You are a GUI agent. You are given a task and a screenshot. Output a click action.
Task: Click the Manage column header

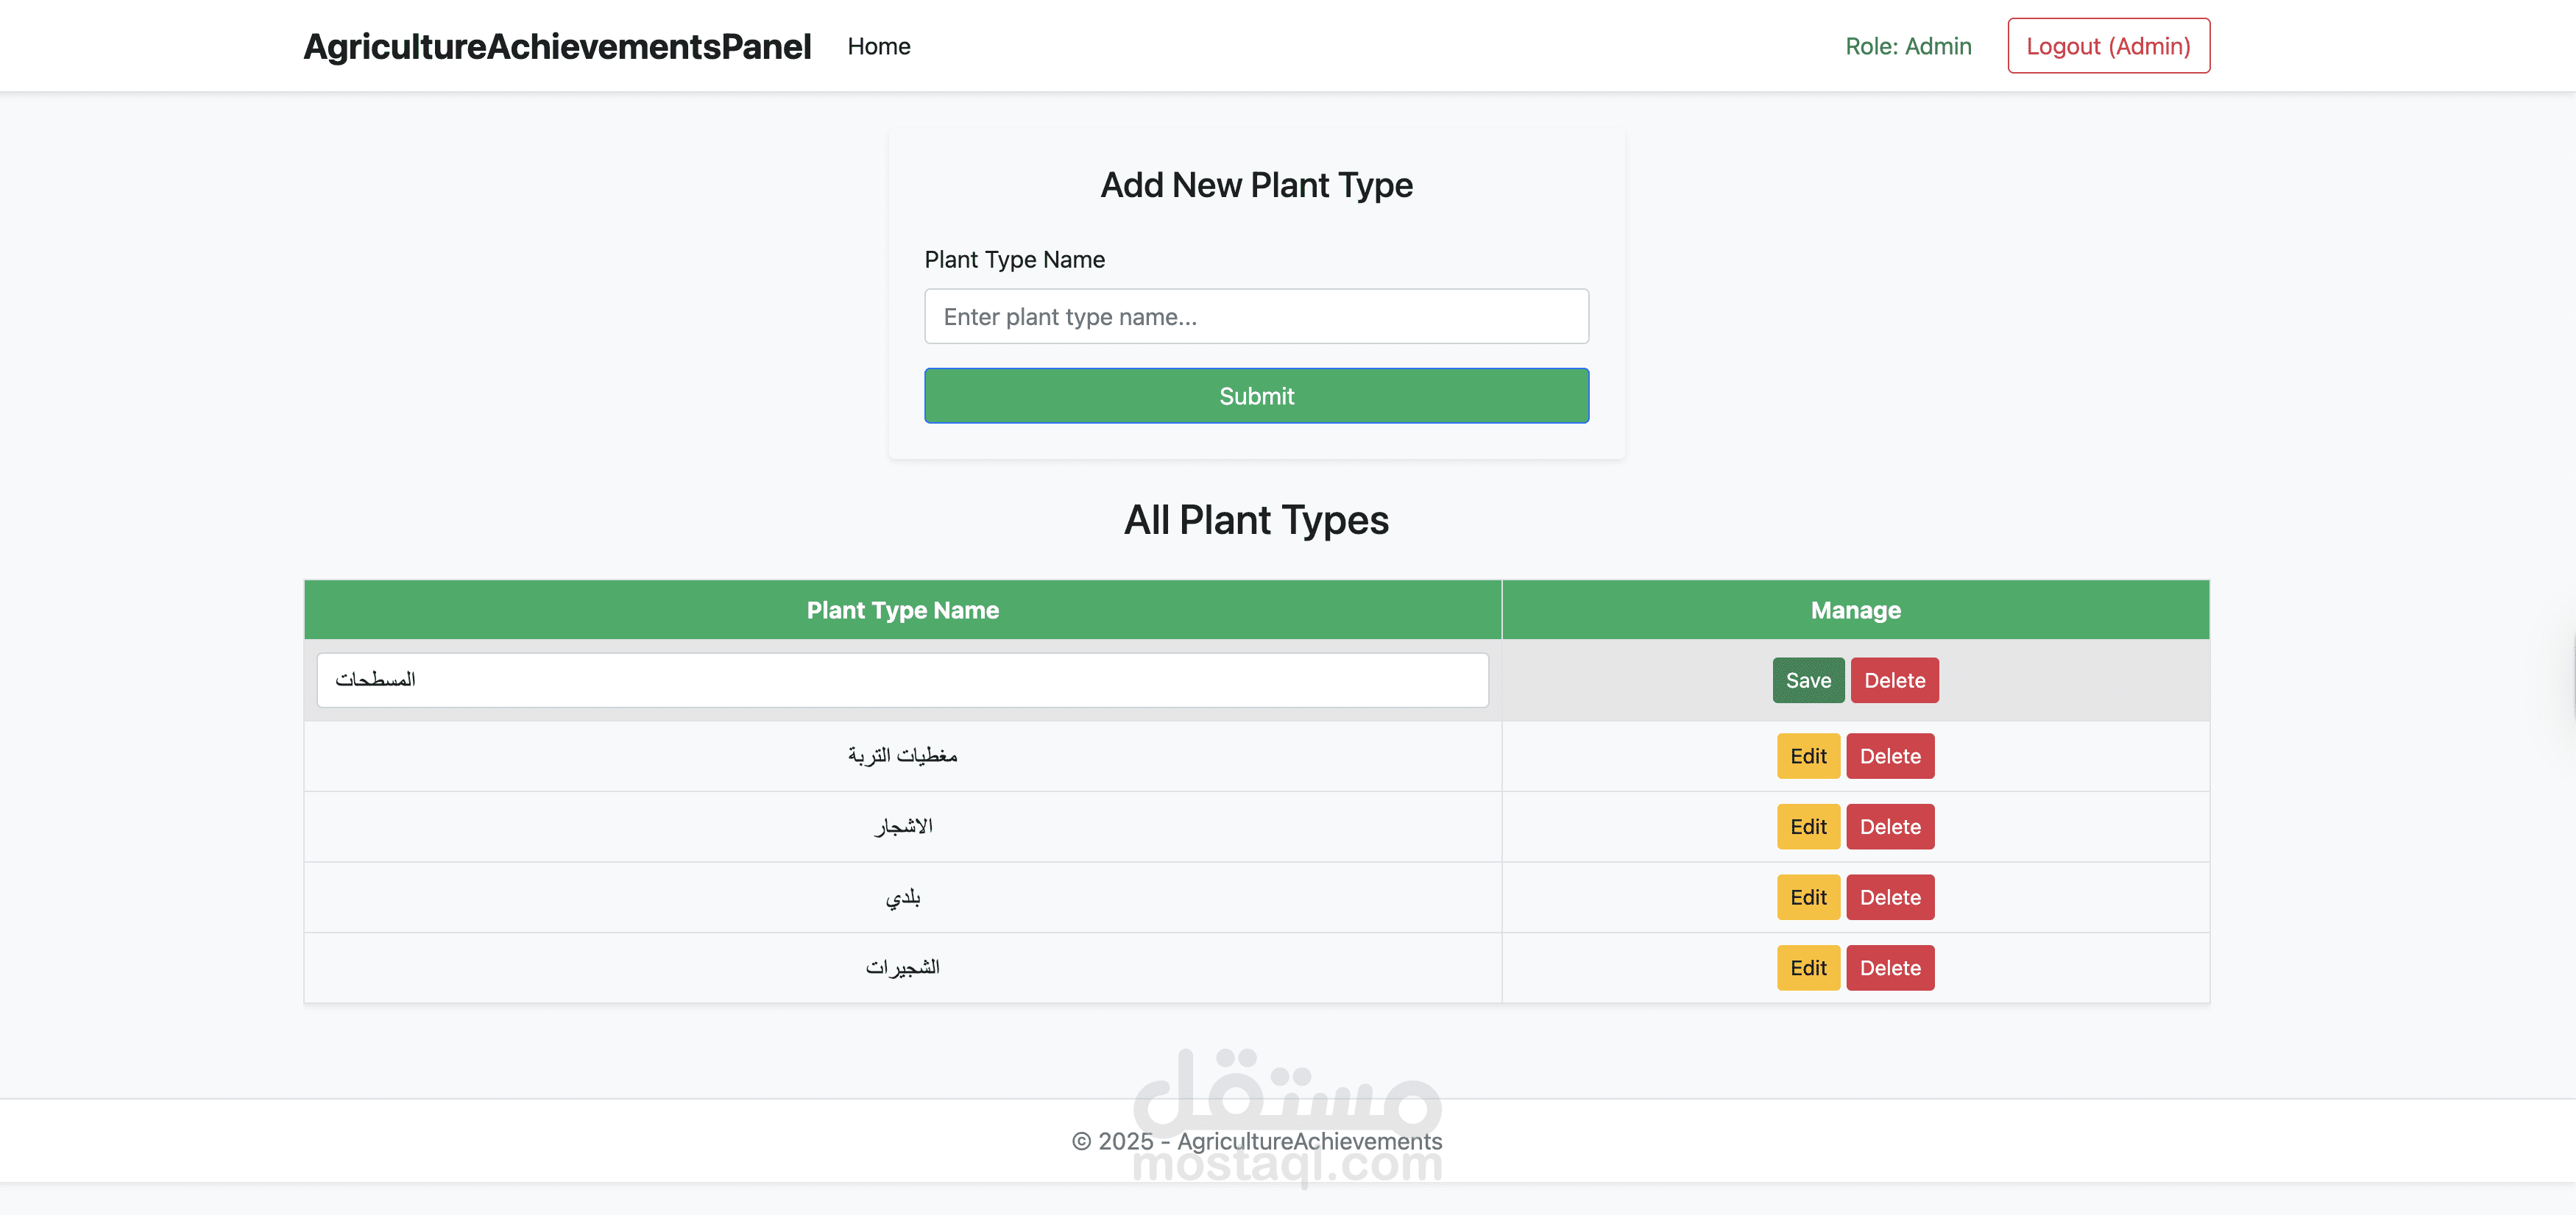tap(1855, 610)
